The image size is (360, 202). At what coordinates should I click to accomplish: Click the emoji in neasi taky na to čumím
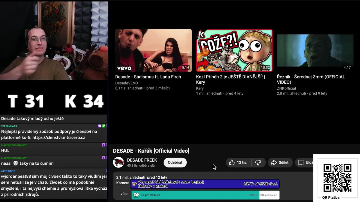pos(15,163)
